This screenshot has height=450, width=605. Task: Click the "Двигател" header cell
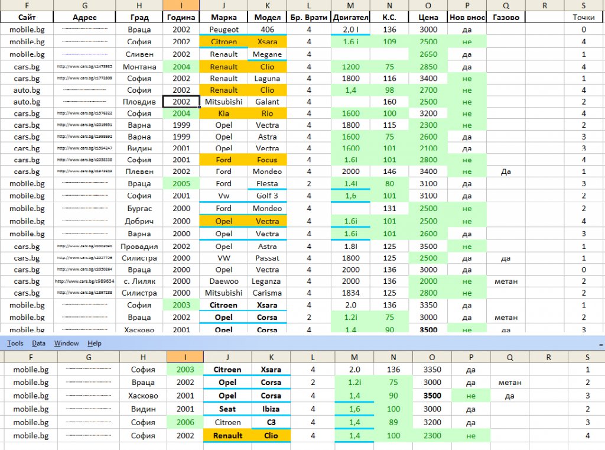[x=350, y=17]
